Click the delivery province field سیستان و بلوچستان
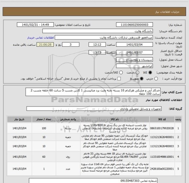 pos(135,60)
